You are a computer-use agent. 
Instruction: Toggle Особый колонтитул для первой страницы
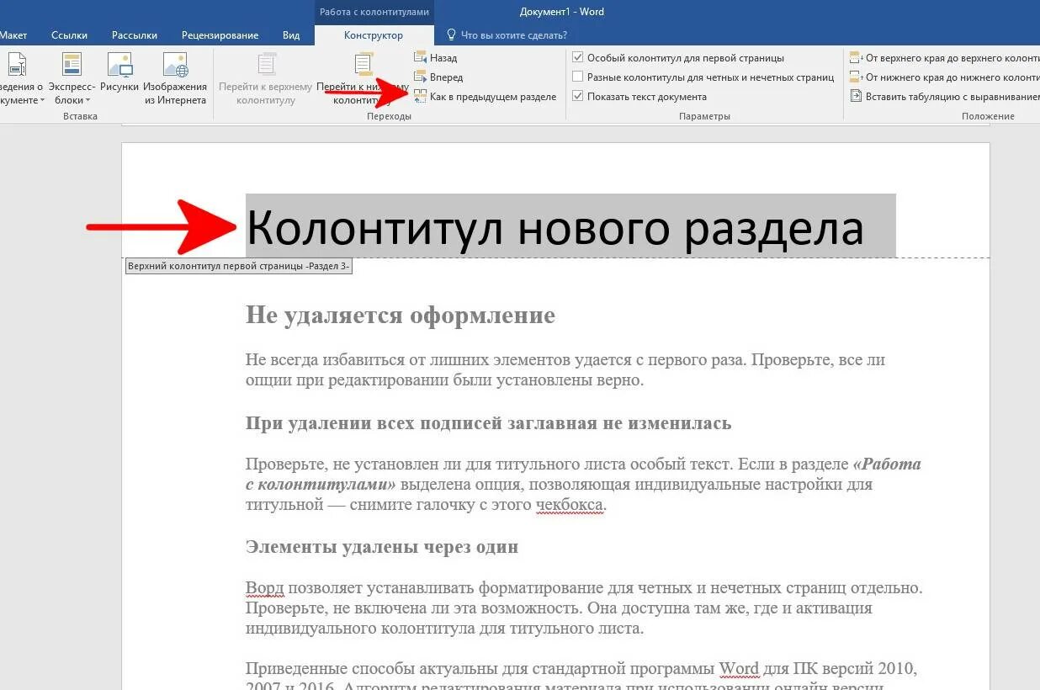point(577,58)
